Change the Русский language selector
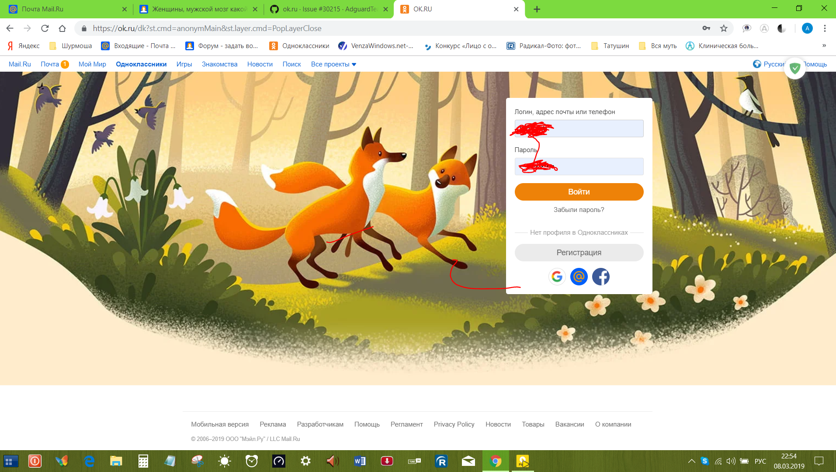The height and width of the screenshot is (472, 836). (x=769, y=64)
